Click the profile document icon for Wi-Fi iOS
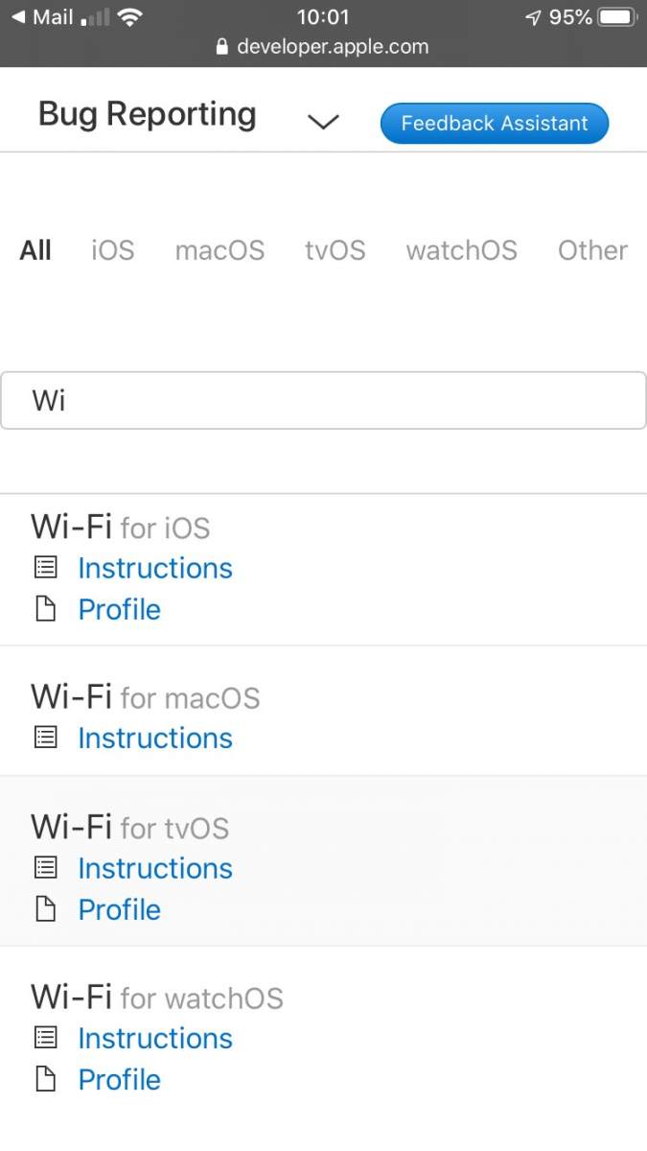 (46, 609)
